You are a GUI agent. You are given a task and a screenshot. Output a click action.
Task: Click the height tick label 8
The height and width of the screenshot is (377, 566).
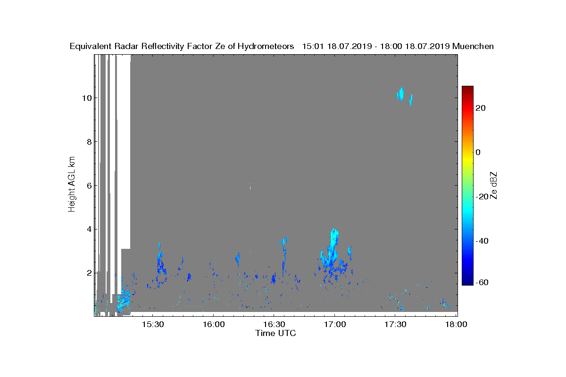[x=89, y=142]
